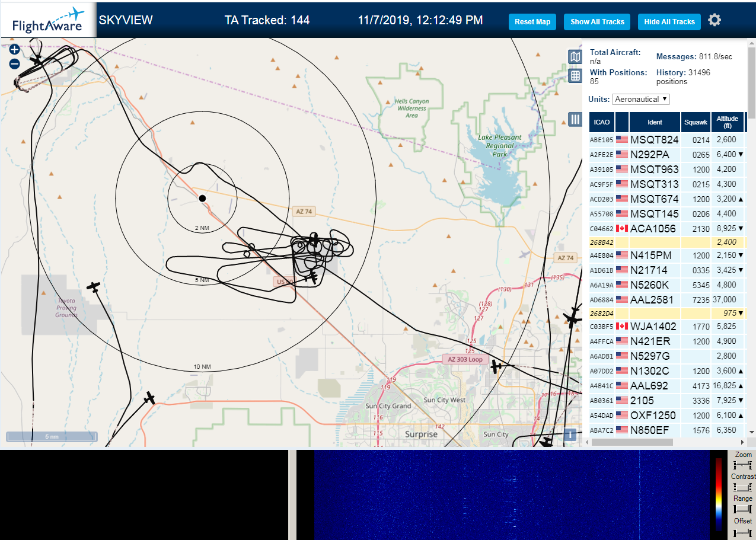The width and height of the screenshot is (756, 540).
Task: Sort table by ICAO column header
Action: pos(602,122)
